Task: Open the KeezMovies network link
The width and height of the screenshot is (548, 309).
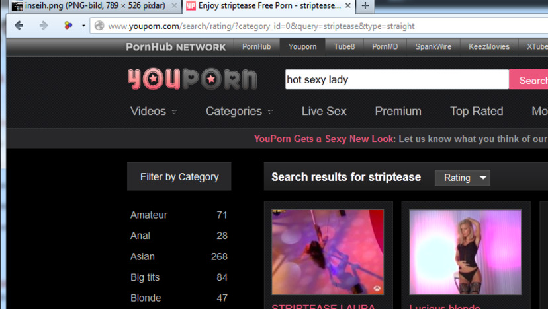Action: click(489, 47)
